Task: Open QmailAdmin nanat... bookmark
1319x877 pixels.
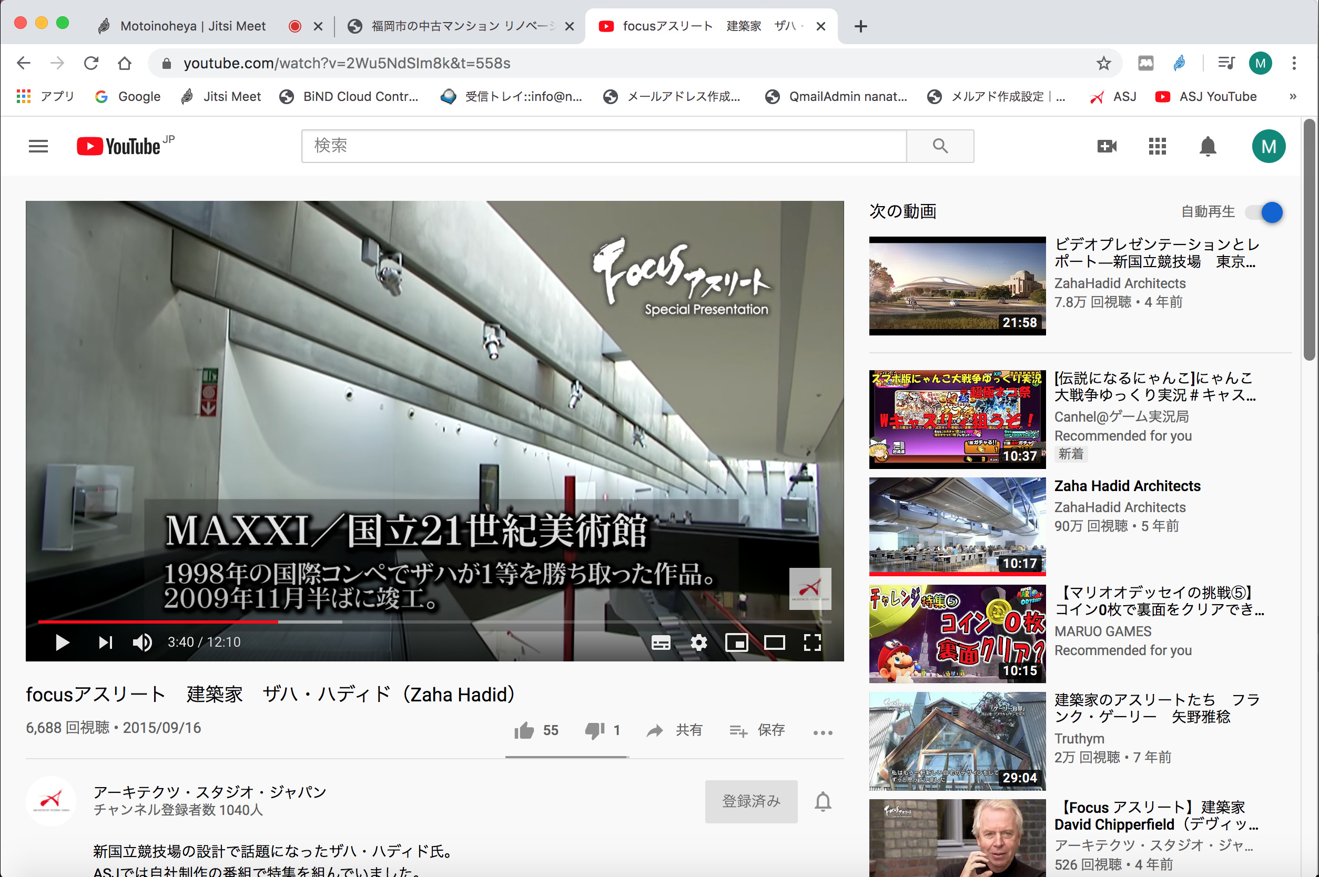Action: [835, 96]
